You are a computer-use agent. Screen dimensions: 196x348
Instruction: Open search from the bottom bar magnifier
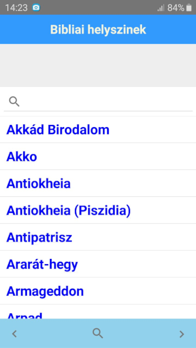pyautogui.click(x=98, y=333)
